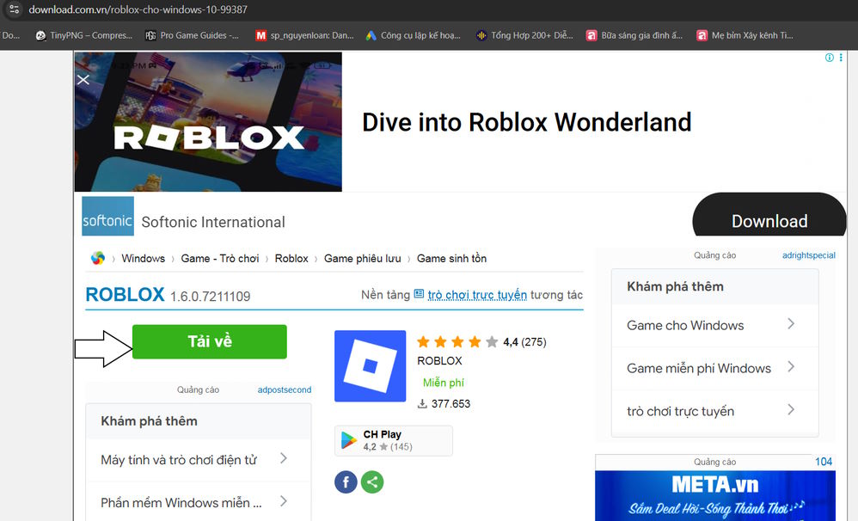
Task: Chevron next to Game cho Windows
Action: click(x=791, y=324)
